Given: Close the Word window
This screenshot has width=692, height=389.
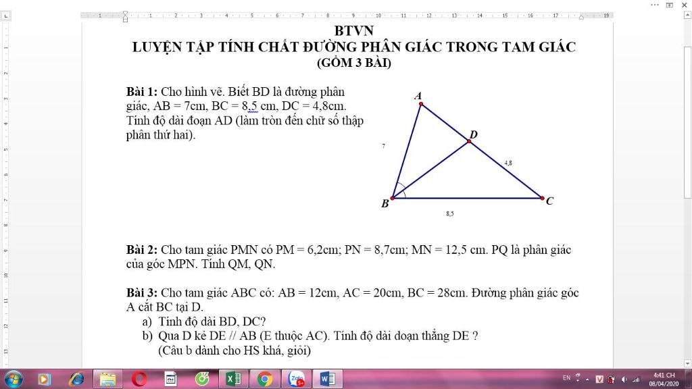Looking at the screenshot, I should [x=685, y=5].
